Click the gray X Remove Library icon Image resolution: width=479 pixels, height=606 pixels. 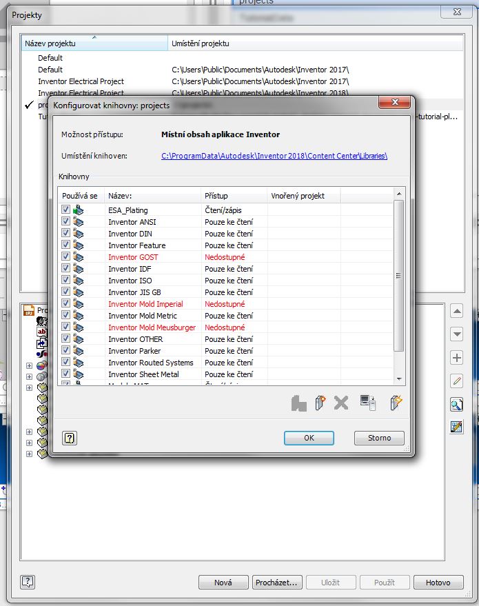point(340,403)
